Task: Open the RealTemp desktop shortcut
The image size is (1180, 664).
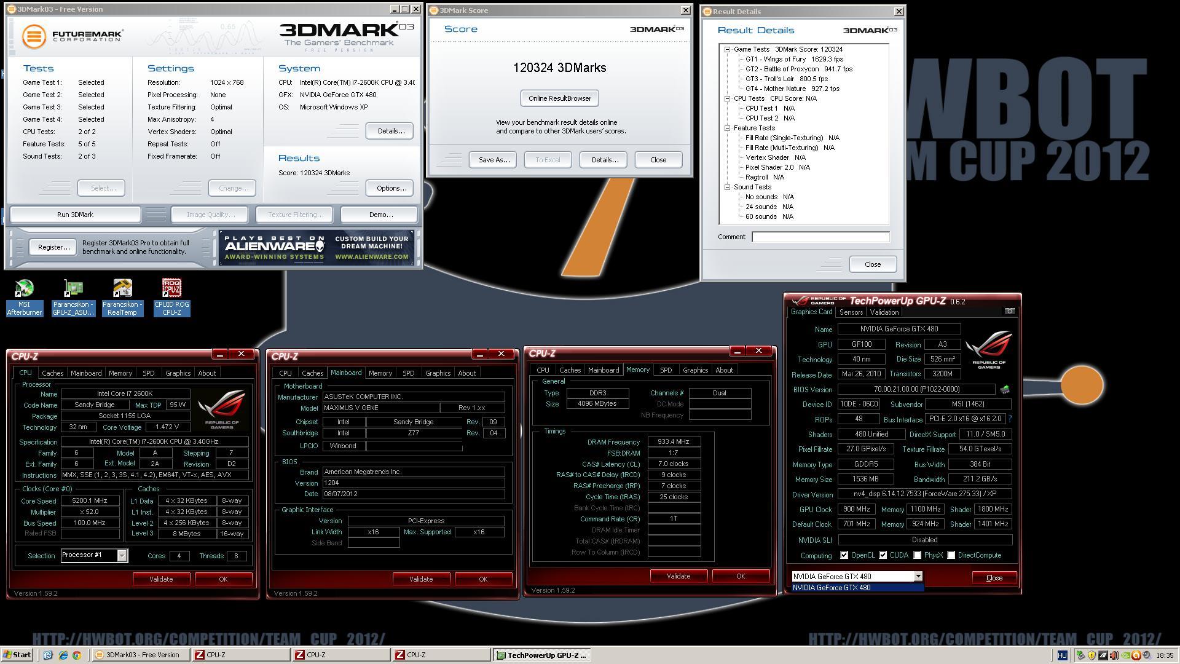Action: coord(122,298)
